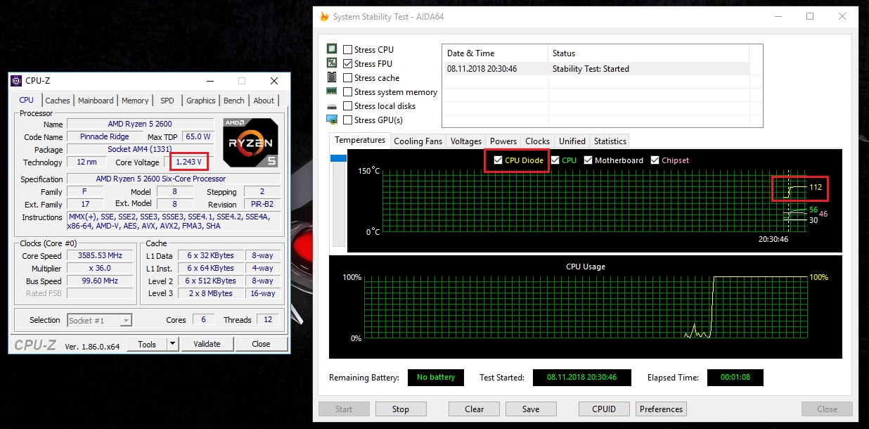Click the CPU chip icon beside Stress CPU
Screen dimensions: 869x429
point(332,49)
